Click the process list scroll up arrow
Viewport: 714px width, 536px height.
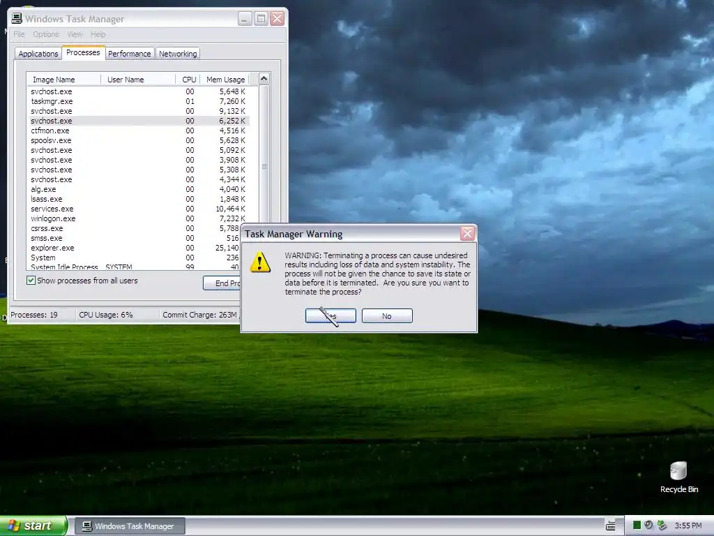click(x=264, y=79)
